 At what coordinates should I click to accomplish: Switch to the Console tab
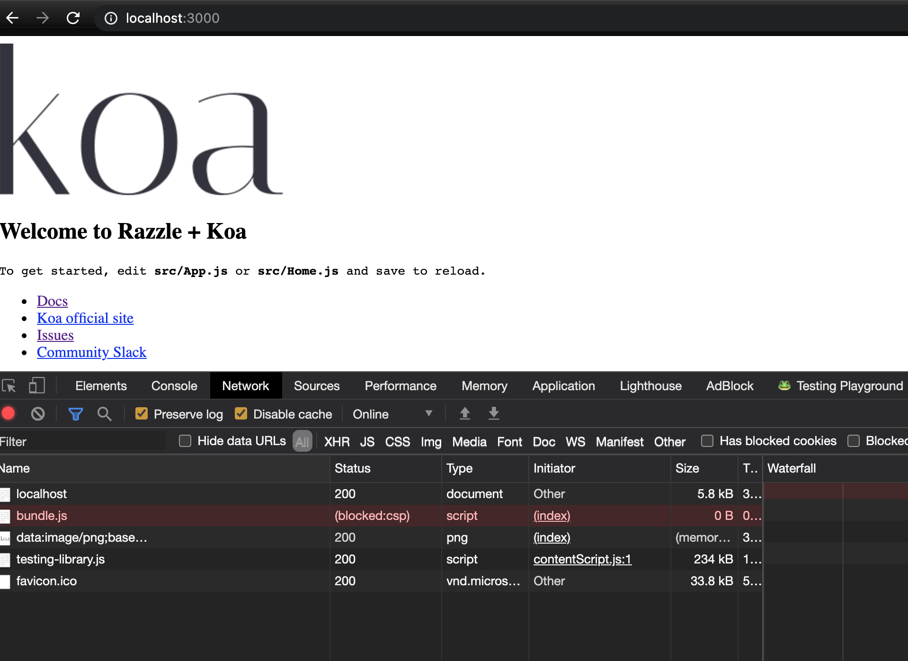click(174, 386)
